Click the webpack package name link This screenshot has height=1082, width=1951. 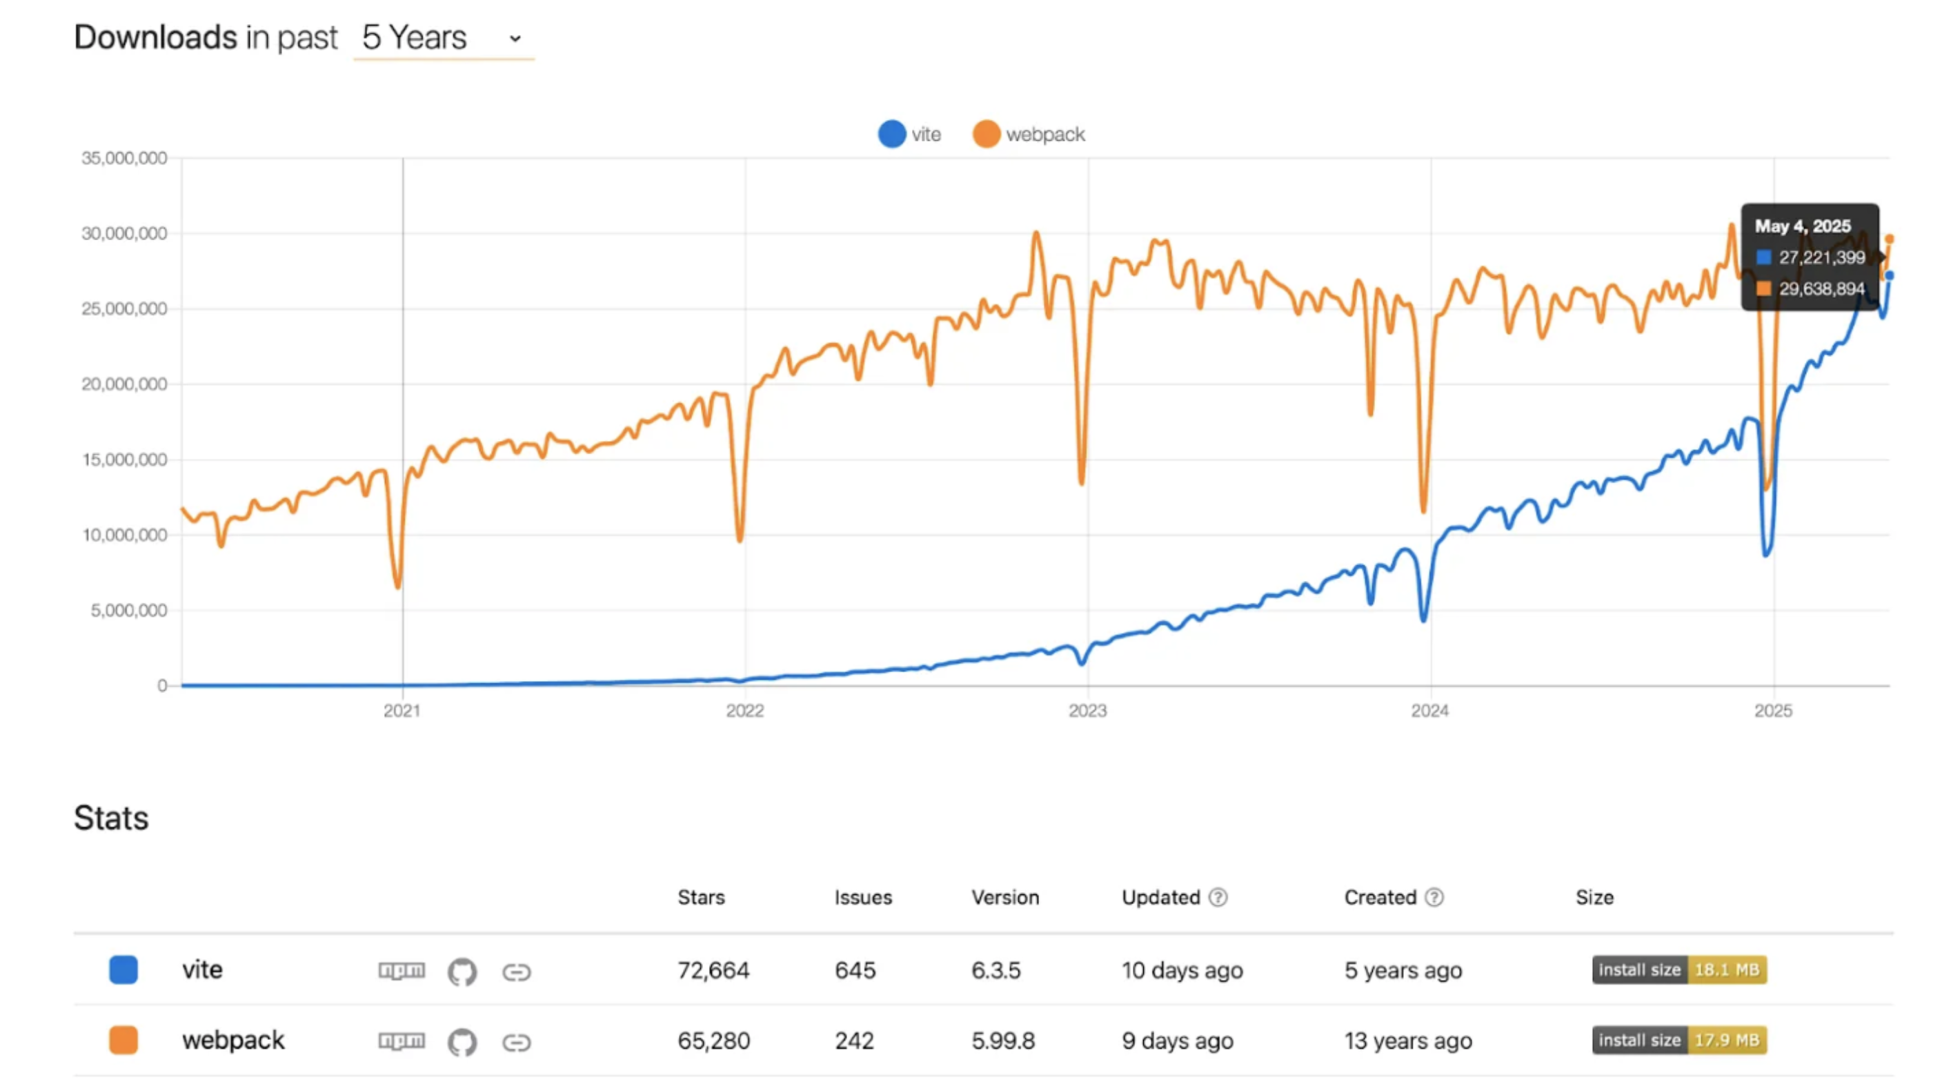(x=233, y=1041)
